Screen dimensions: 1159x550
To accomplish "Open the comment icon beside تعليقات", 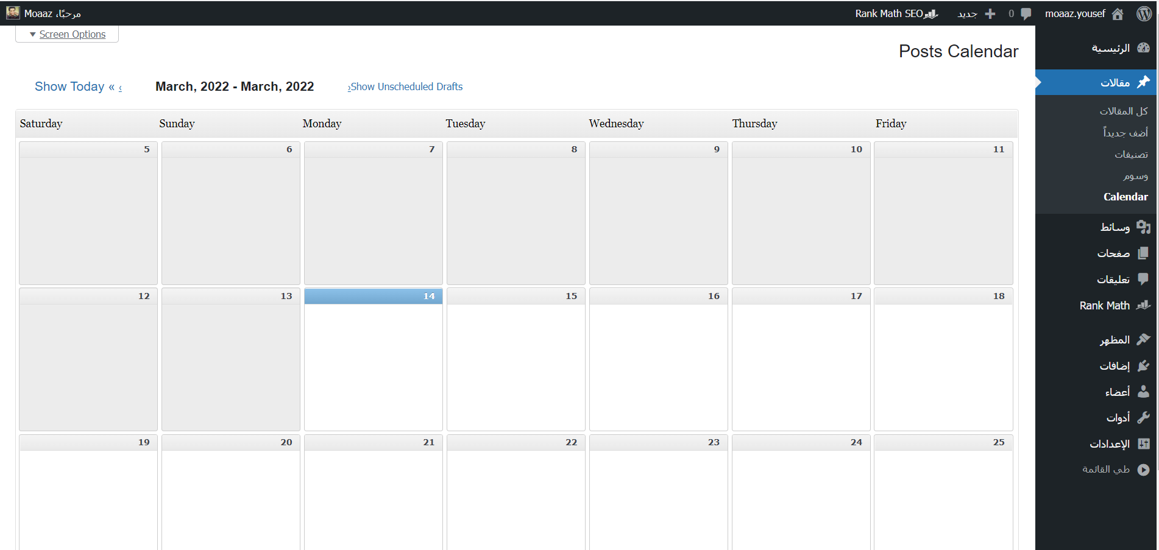I will click(x=1144, y=279).
